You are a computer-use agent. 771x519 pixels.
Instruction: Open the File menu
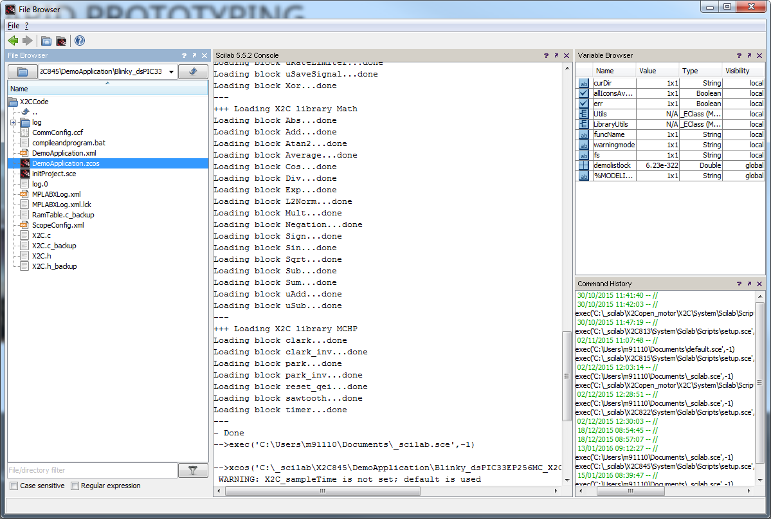point(14,26)
